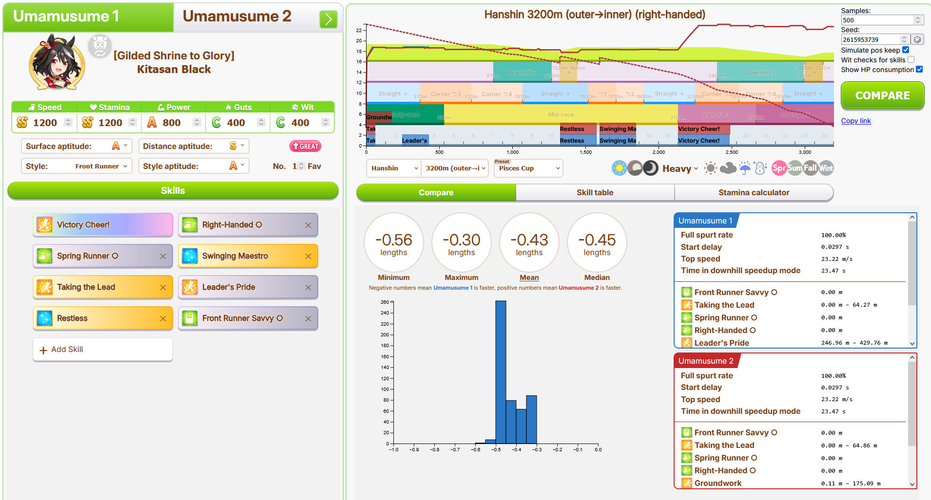931x500 pixels.
Task: Open the Stamina calculator tab
Action: [754, 193]
